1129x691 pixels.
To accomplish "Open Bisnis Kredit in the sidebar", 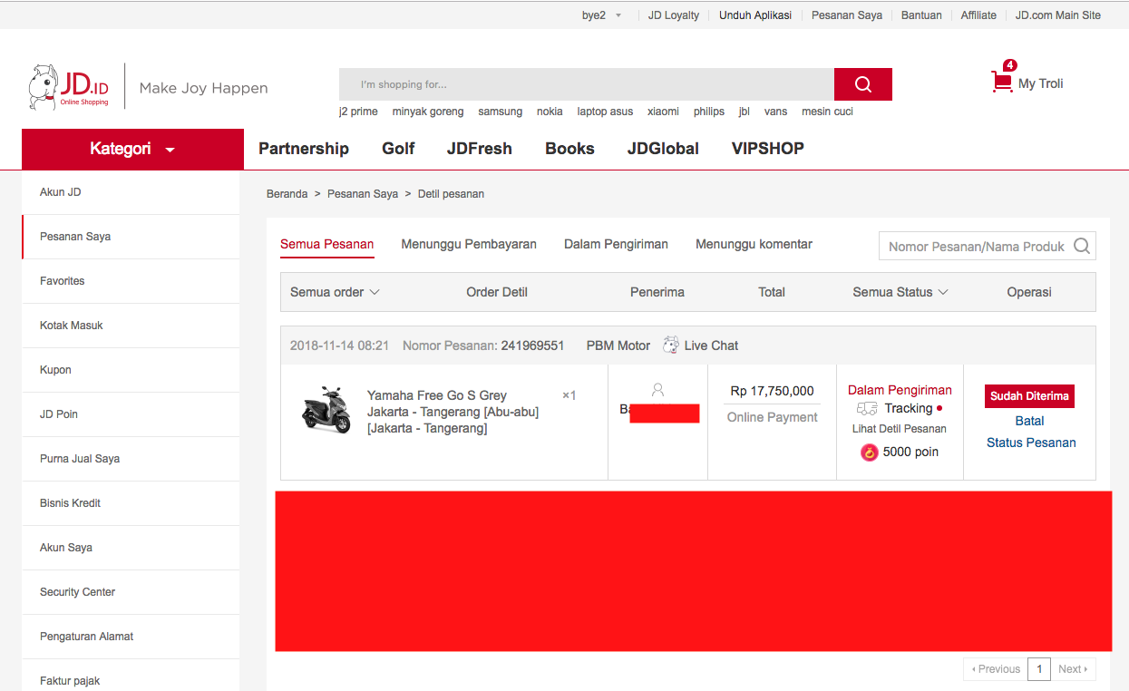I will (131, 503).
